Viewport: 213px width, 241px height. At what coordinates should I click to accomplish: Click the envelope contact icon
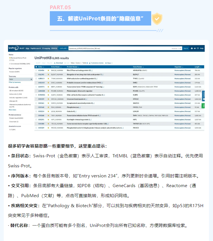198,48
